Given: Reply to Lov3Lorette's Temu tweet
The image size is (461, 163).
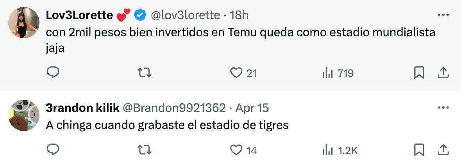Looking at the screenshot, I should 53,73.
